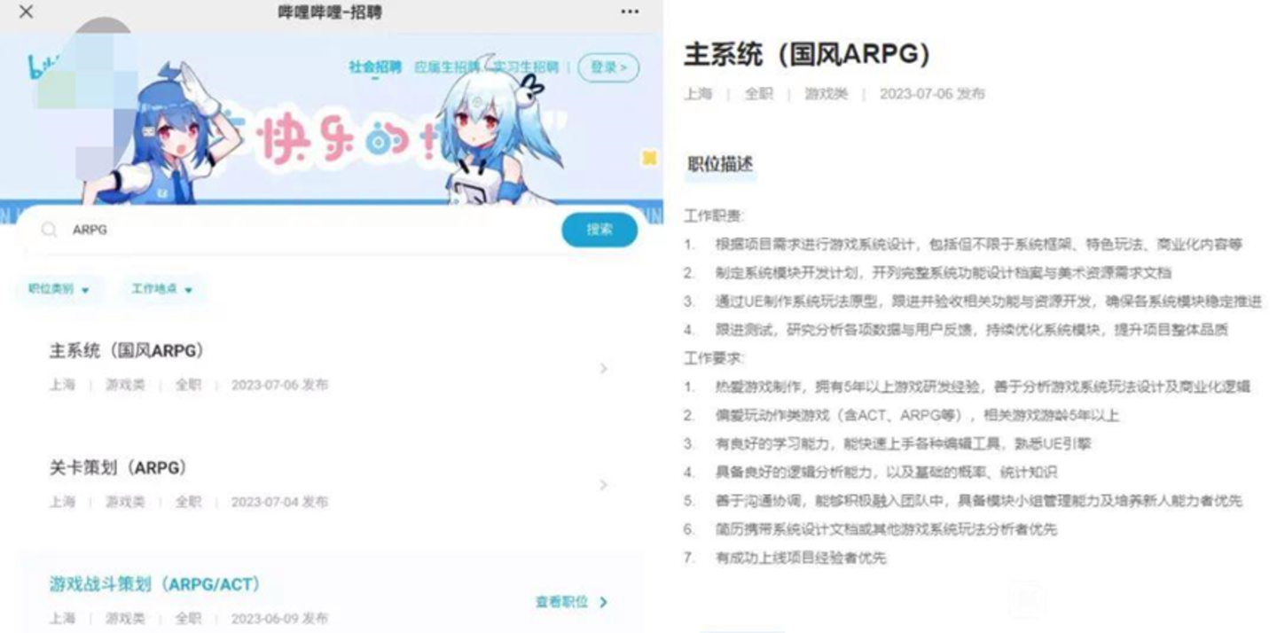Viewport: 1277px width, 633px height.
Task: Switch to the 社会招聘 tab
Action: pyautogui.click(x=375, y=67)
